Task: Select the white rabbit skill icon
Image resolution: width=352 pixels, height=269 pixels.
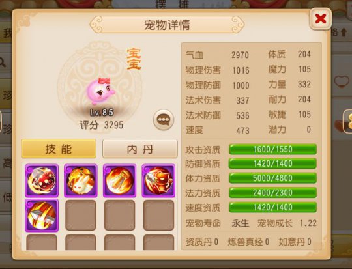Action: point(81,180)
